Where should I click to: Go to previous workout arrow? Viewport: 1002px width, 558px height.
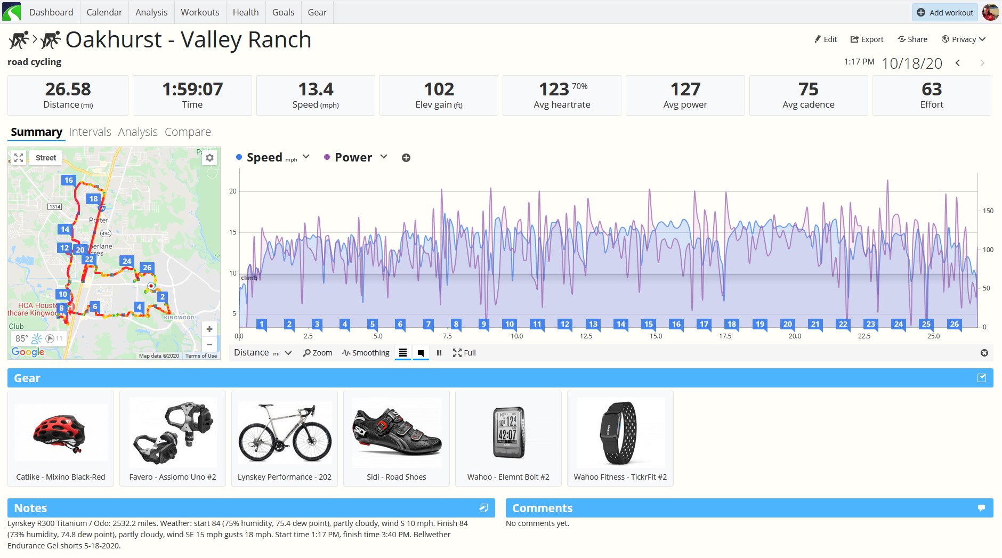tap(958, 63)
